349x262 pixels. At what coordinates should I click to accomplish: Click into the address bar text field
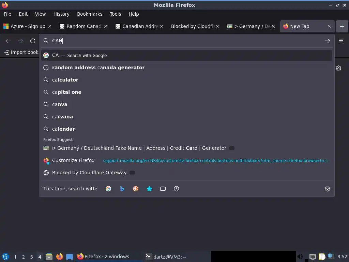187,41
